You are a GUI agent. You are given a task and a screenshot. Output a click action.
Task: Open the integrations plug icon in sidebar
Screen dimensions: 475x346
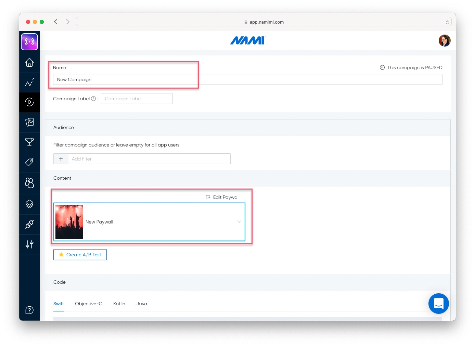[29, 225]
